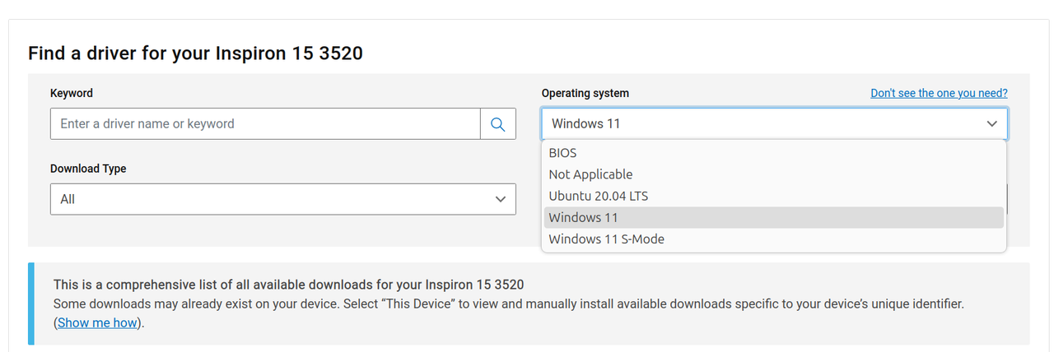Click the "Find a driver for your Inspiron 15 3520" heading

pos(195,53)
